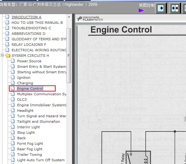Click the 视图控制 label

(147, 5)
